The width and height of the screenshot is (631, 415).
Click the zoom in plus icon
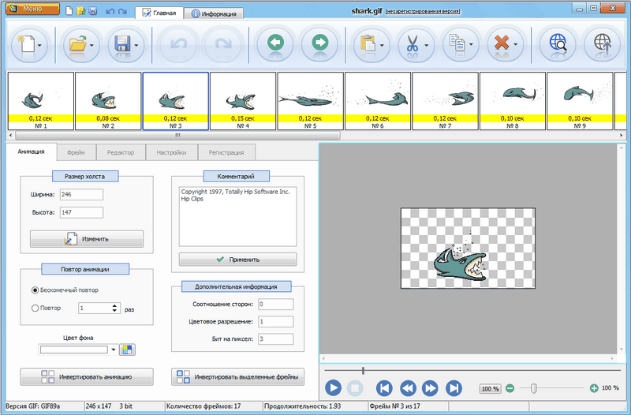[x=594, y=388]
